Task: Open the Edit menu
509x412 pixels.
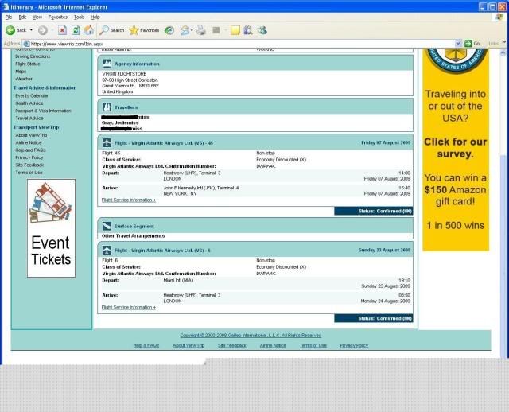Action: coord(22,17)
